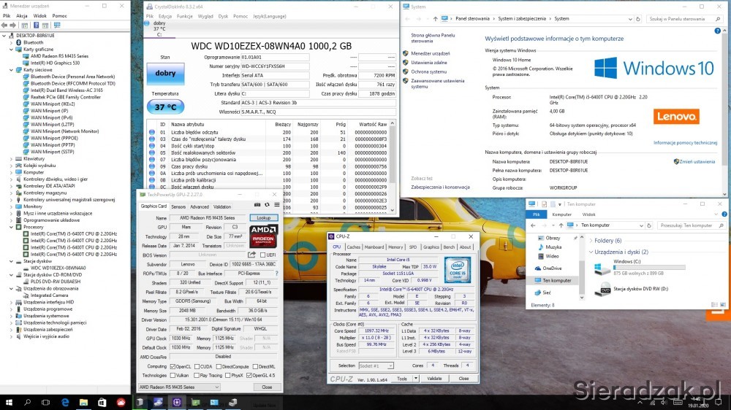Open Socket #1 selection dropdown in CPU-Z
The height and width of the screenshot is (410, 731).
376,365
